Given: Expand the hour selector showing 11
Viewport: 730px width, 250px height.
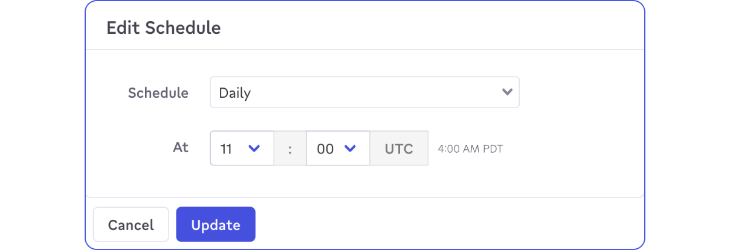Looking at the screenshot, I should (241, 149).
